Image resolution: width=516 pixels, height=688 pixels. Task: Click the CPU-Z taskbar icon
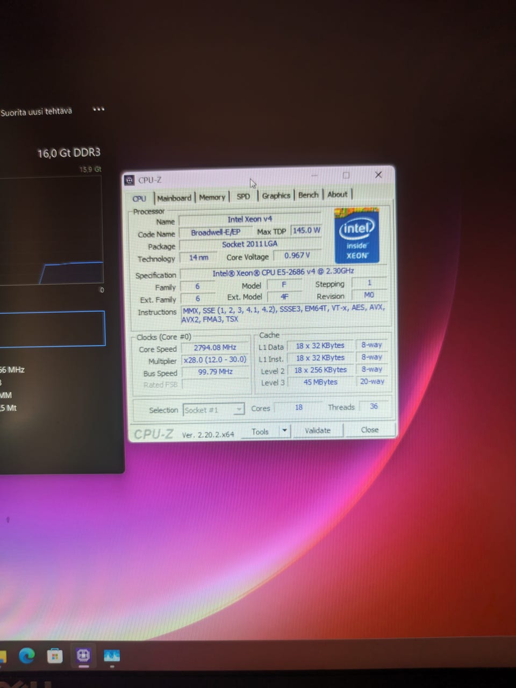(x=83, y=655)
